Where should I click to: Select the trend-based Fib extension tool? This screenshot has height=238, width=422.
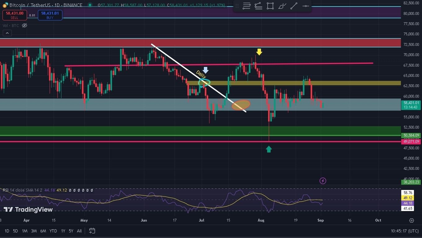[x=258, y=6]
